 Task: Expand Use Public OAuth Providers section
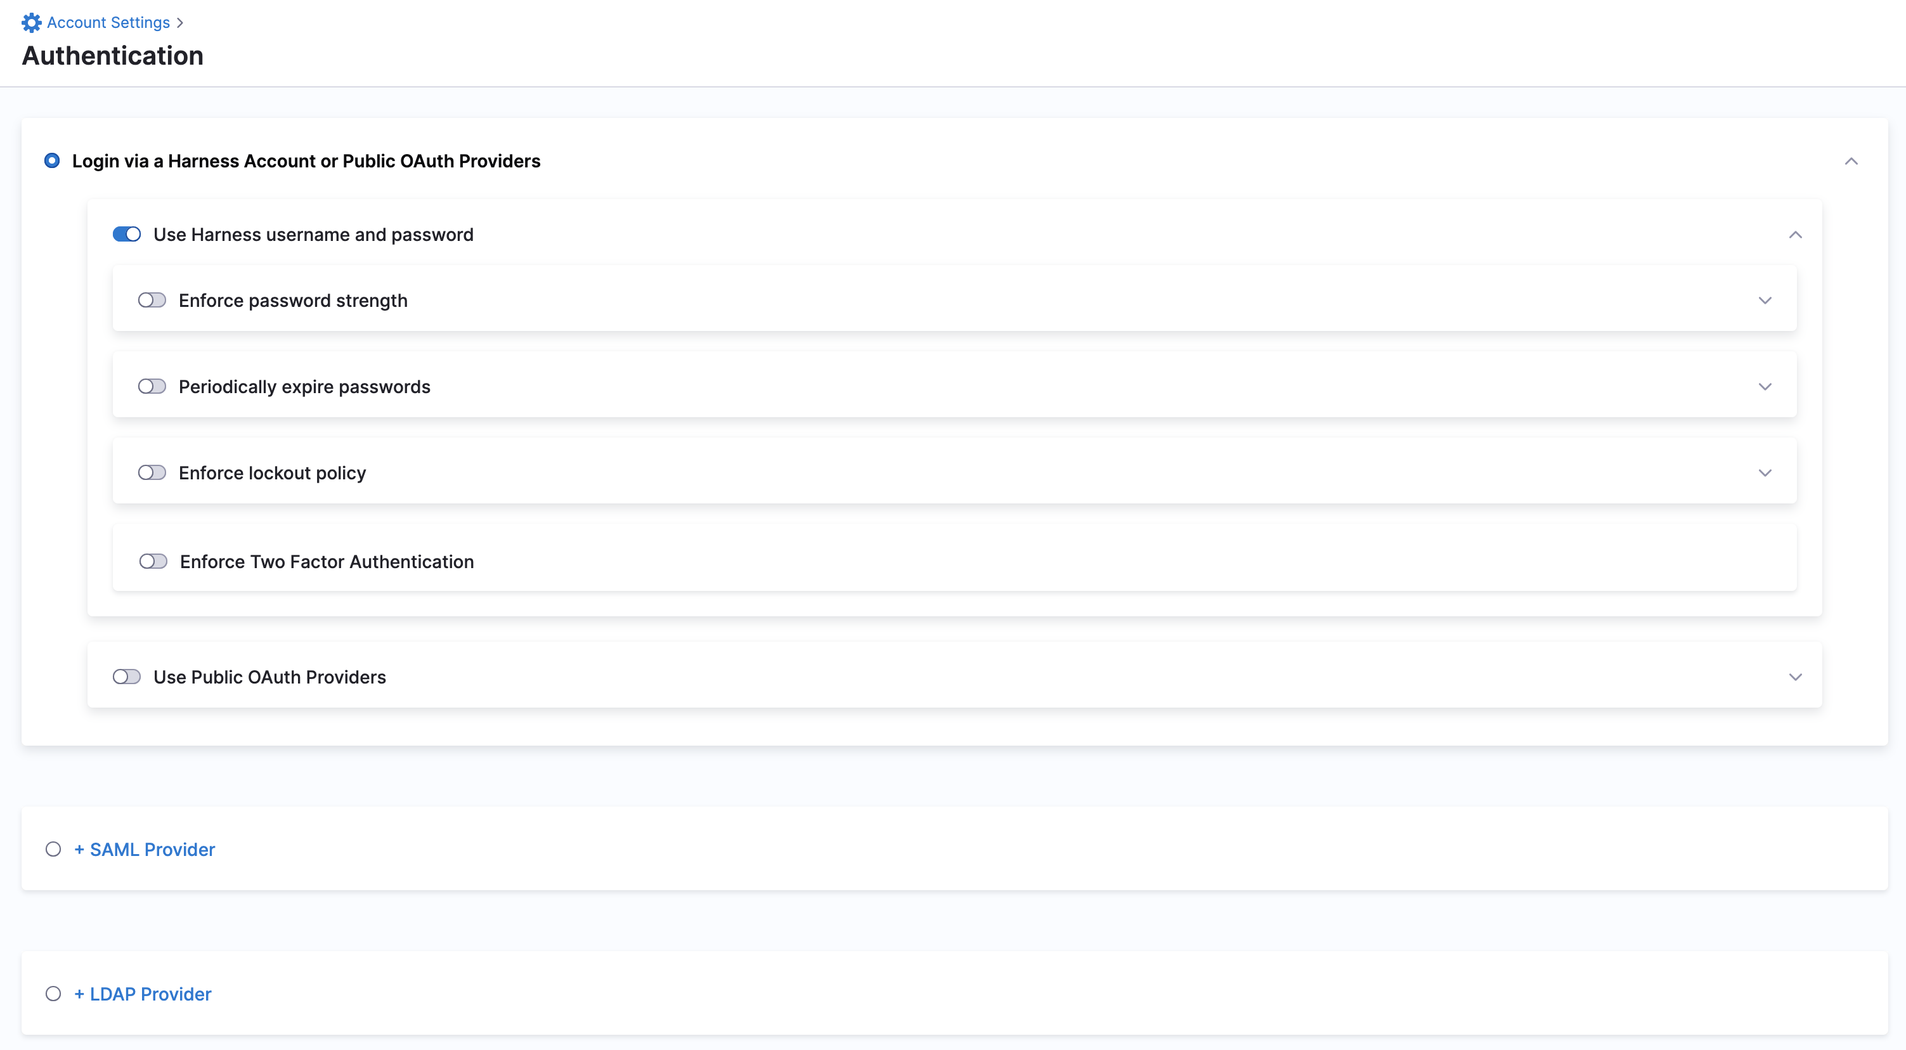click(x=1794, y=677)
